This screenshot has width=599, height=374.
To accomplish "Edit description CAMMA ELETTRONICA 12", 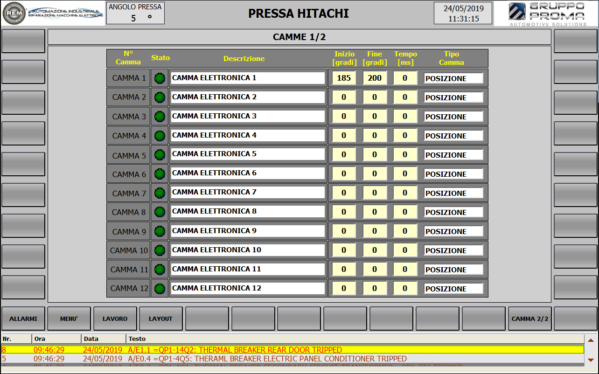I will pos(248,288).
